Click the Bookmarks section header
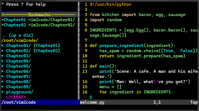199x111 pixels. pos(39,15)
